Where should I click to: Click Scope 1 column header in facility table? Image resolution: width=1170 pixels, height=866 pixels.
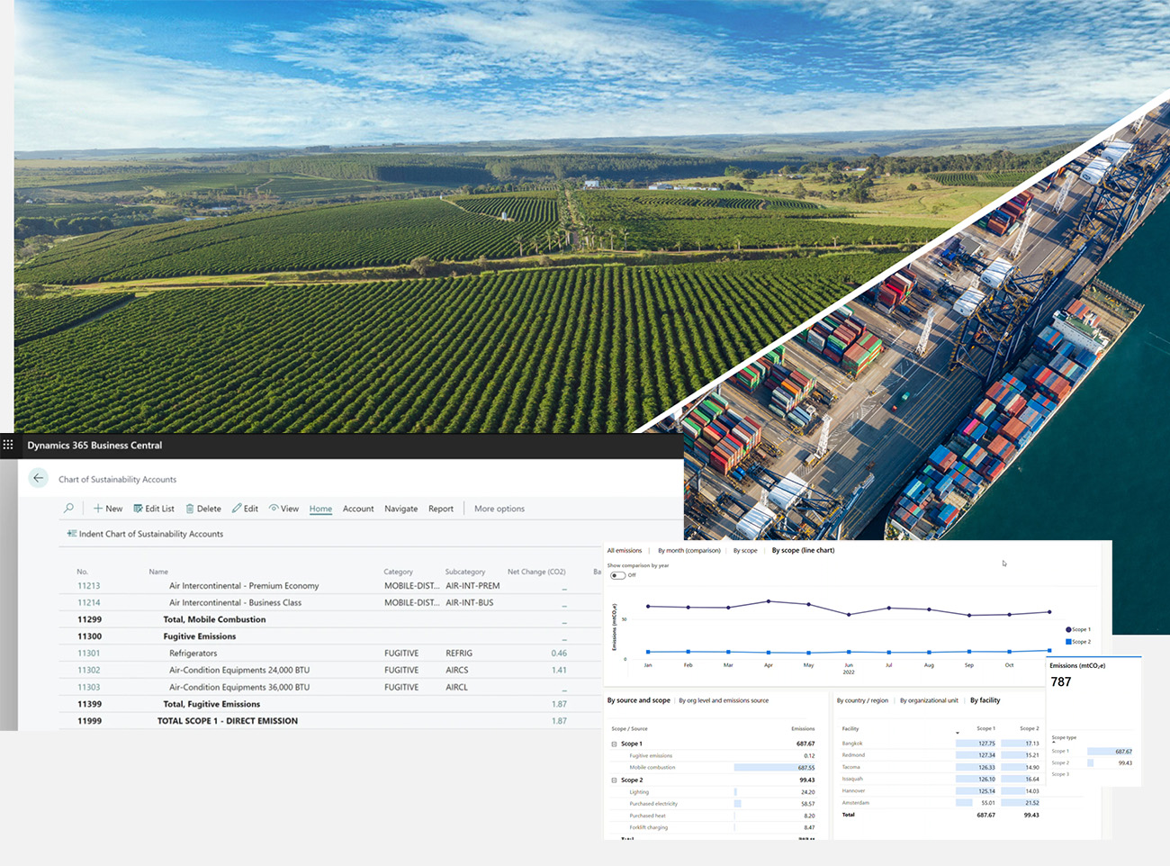click(x=985, y=728)
